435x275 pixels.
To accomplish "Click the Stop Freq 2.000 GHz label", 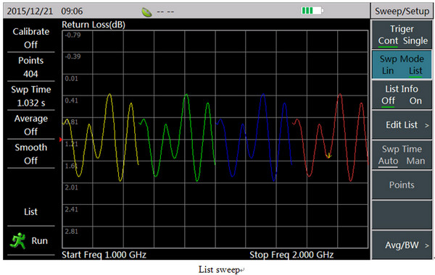I will [291, 255].
